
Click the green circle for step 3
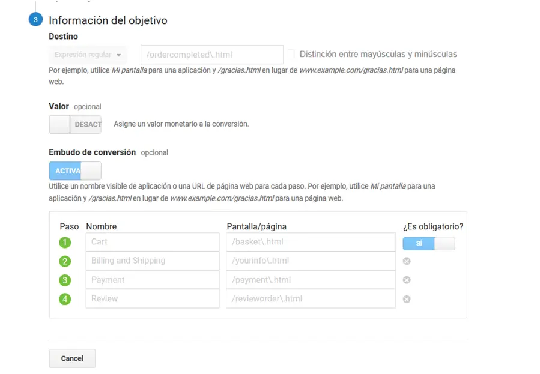pyautogui.click(x=65, y=280)
